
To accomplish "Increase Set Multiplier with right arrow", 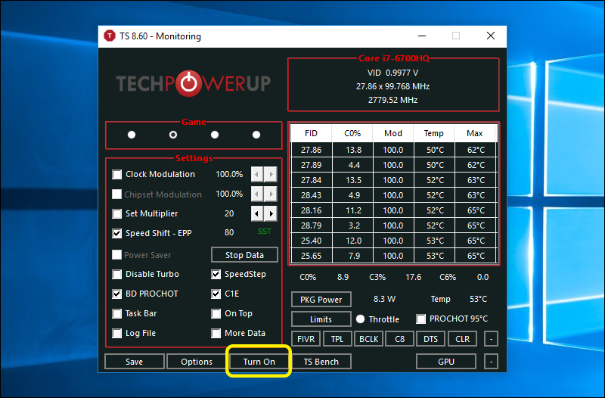I will (271, 213).
